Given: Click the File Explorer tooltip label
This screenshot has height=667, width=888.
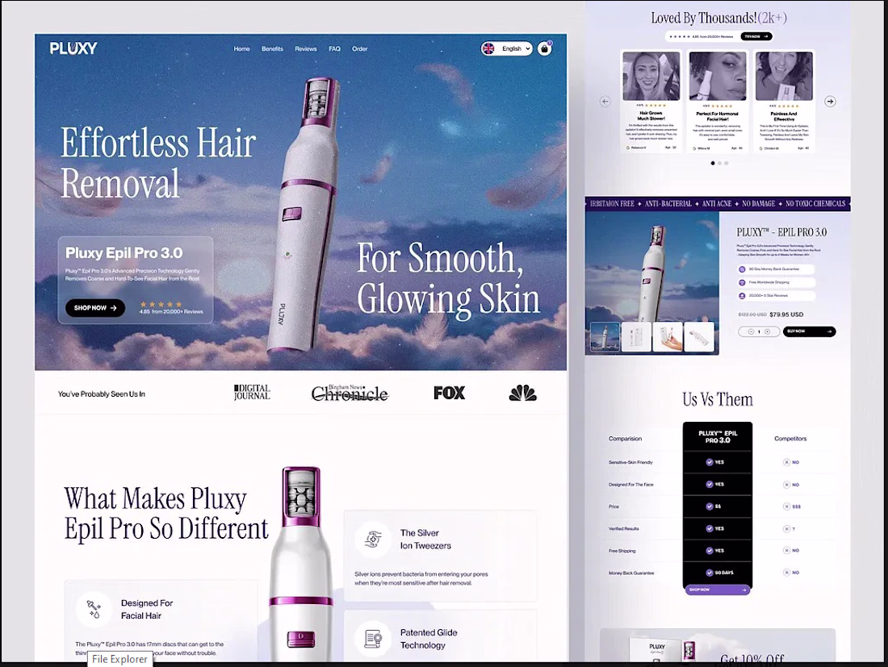Looking at the screenshot, I should tap(119, 659).
